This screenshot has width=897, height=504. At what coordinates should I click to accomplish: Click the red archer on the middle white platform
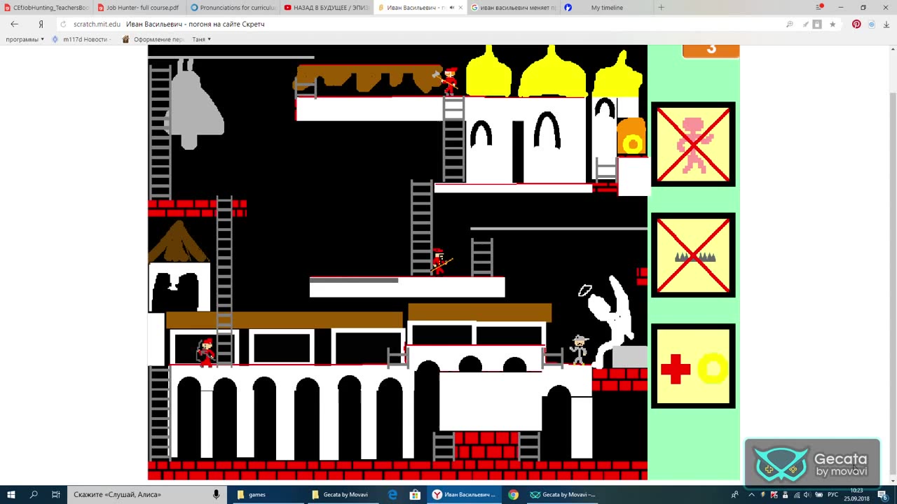[x=439, y=262]
